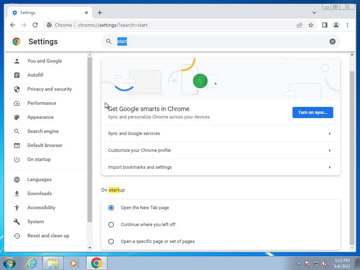The image size is (360, 270).
Task: Click the Turn on sync button
Action: pyautogui.click(x=313, y=112)
